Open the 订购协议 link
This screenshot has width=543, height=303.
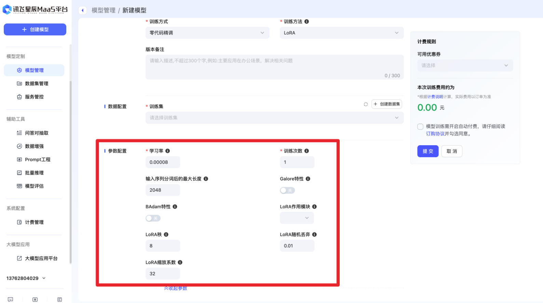click(435, 134)
